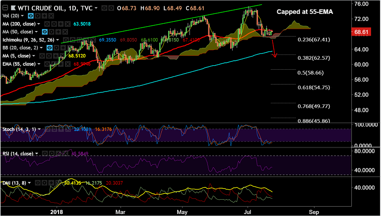381x216 pixels.
Task: Toggle MA (5, close) visibility eye
Action: click(x=42, y=56)
